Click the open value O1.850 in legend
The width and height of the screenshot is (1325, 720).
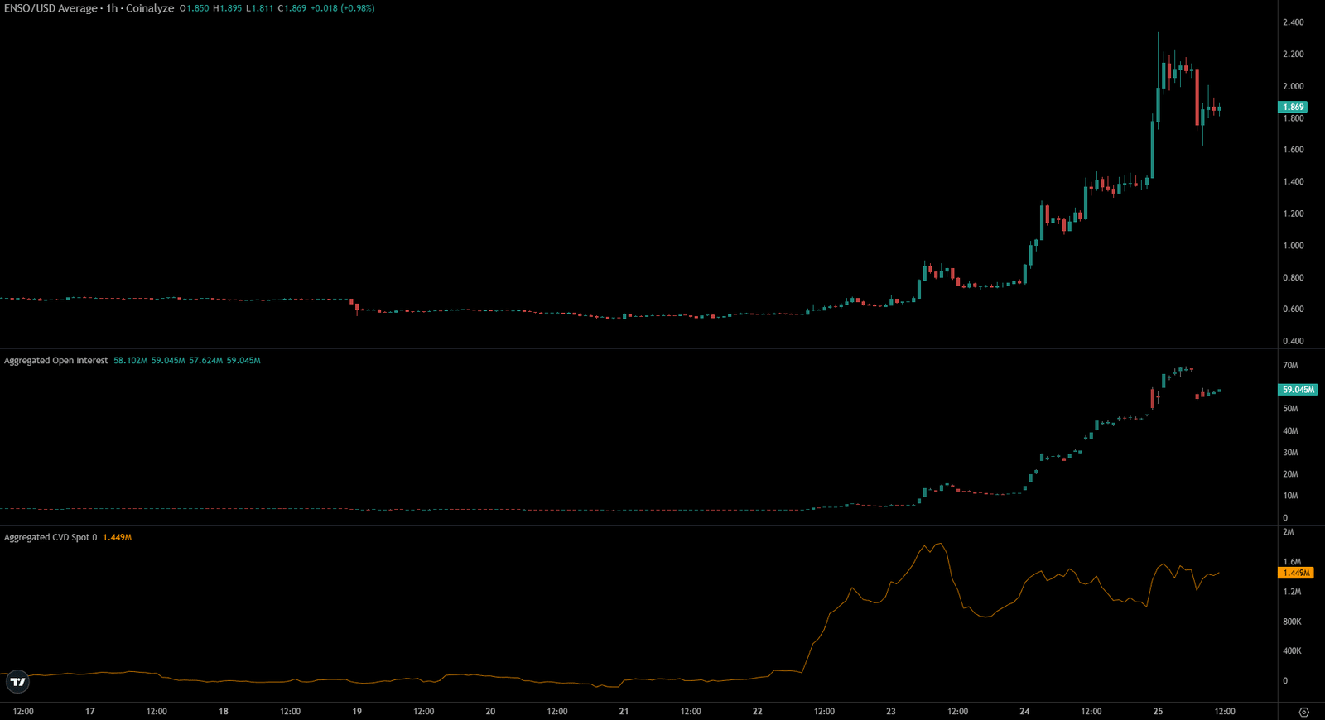[x=195, y=8]
